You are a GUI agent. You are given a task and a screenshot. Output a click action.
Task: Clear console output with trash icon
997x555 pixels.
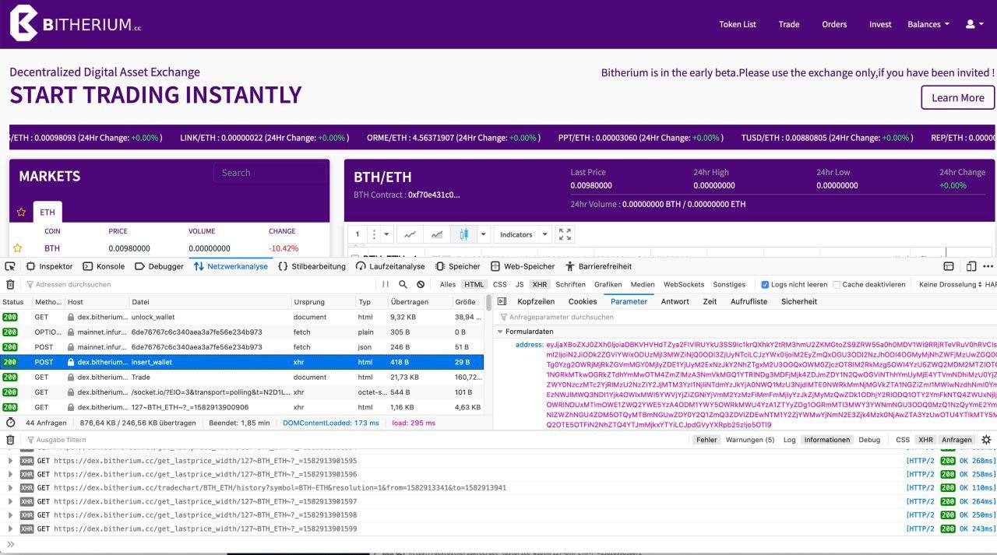(x=10, y=440)
